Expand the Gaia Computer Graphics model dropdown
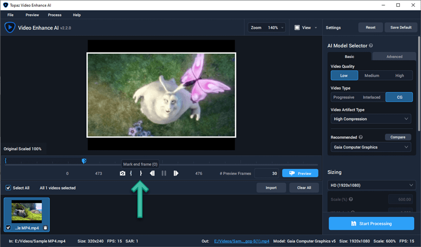This screenshot has height=247, width=421. (371, 147)
